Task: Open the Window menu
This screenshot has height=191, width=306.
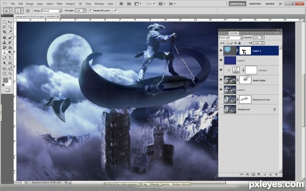Action: point(99,4)
